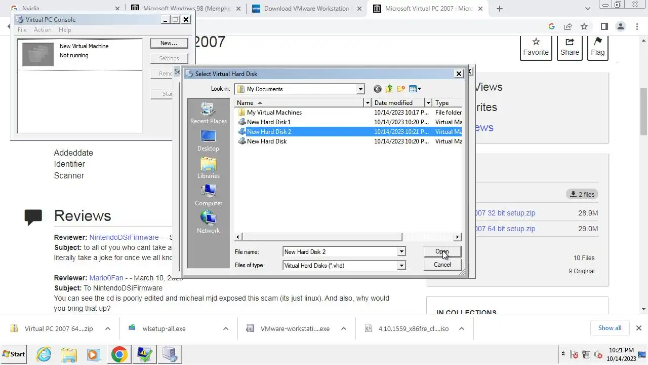Open Name column filter dropdown

click(x=368, y=103)
